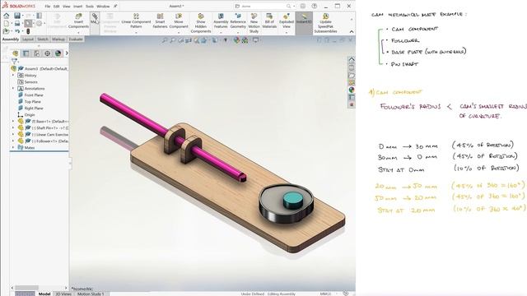Switch to the Assembly ribbon tab
Screen dimensions: 527x296
pyautogui.click(x=11, y=39)
